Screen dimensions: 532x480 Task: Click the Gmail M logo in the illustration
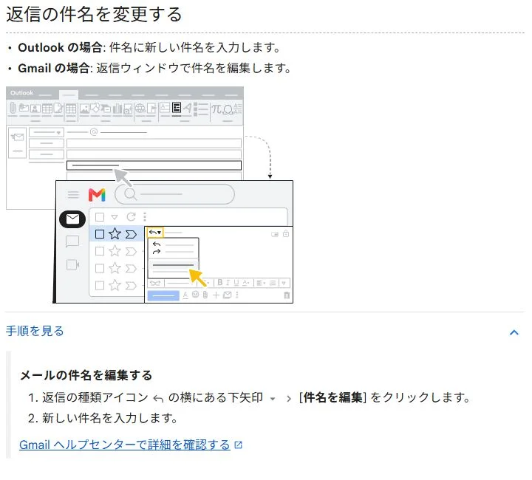(97, 195)
